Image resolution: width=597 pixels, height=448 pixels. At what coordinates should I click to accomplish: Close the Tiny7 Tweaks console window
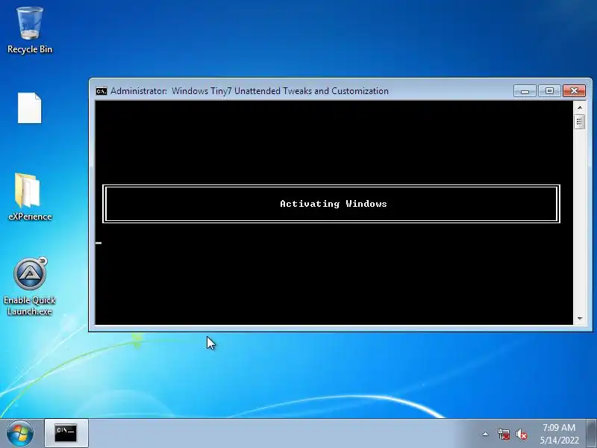click(574, 90)
